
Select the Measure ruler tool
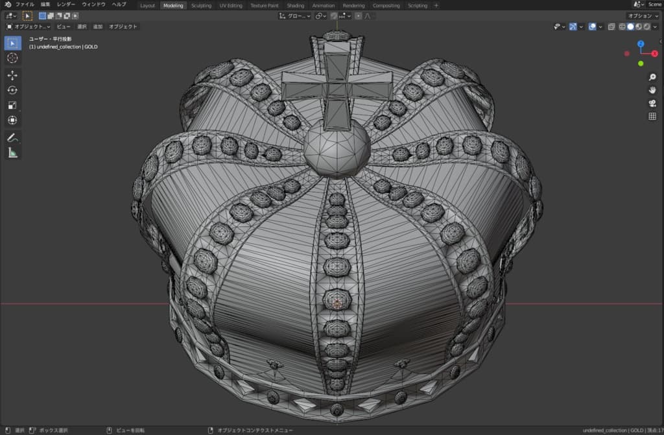(12, 153)
